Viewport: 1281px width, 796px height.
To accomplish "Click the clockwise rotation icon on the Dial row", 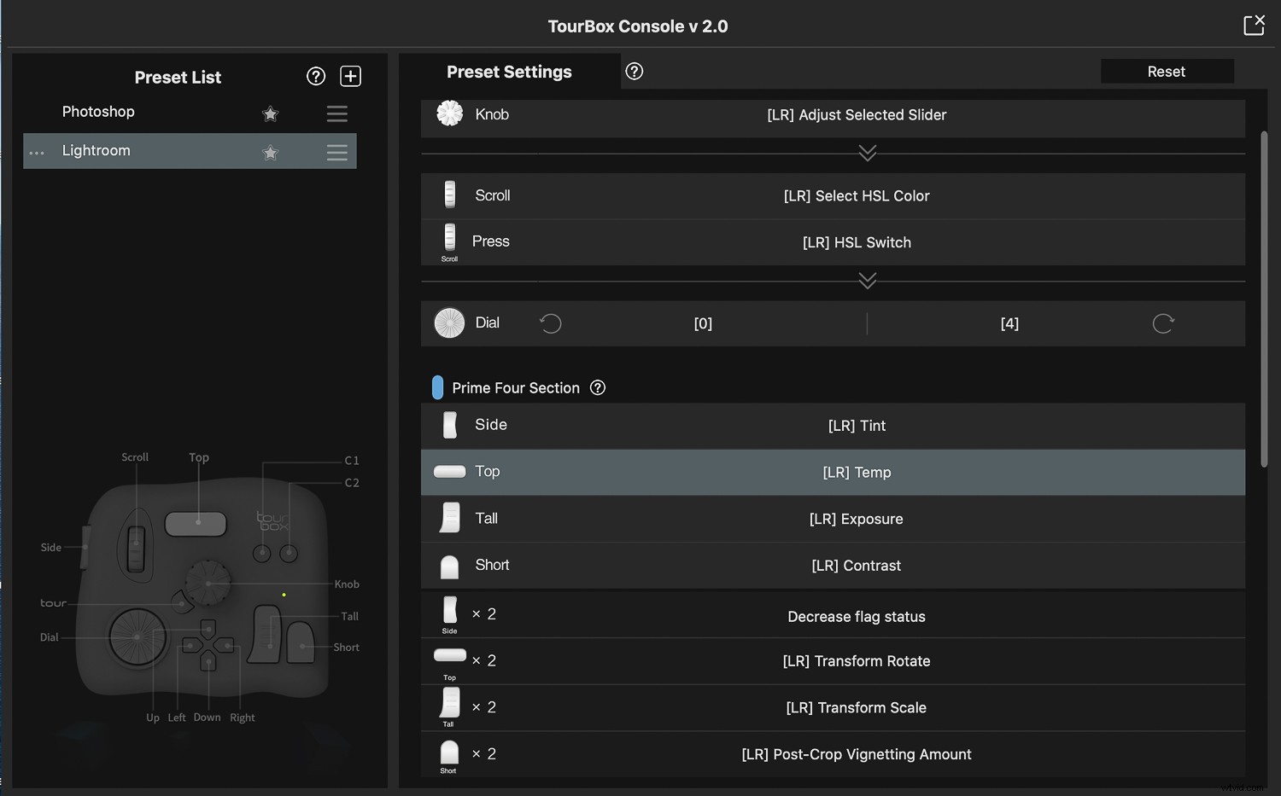I will [x=1163, y=323].
